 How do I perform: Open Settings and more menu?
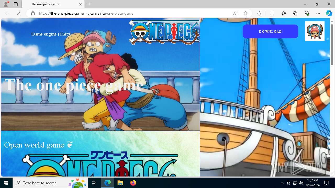(318, 13)
